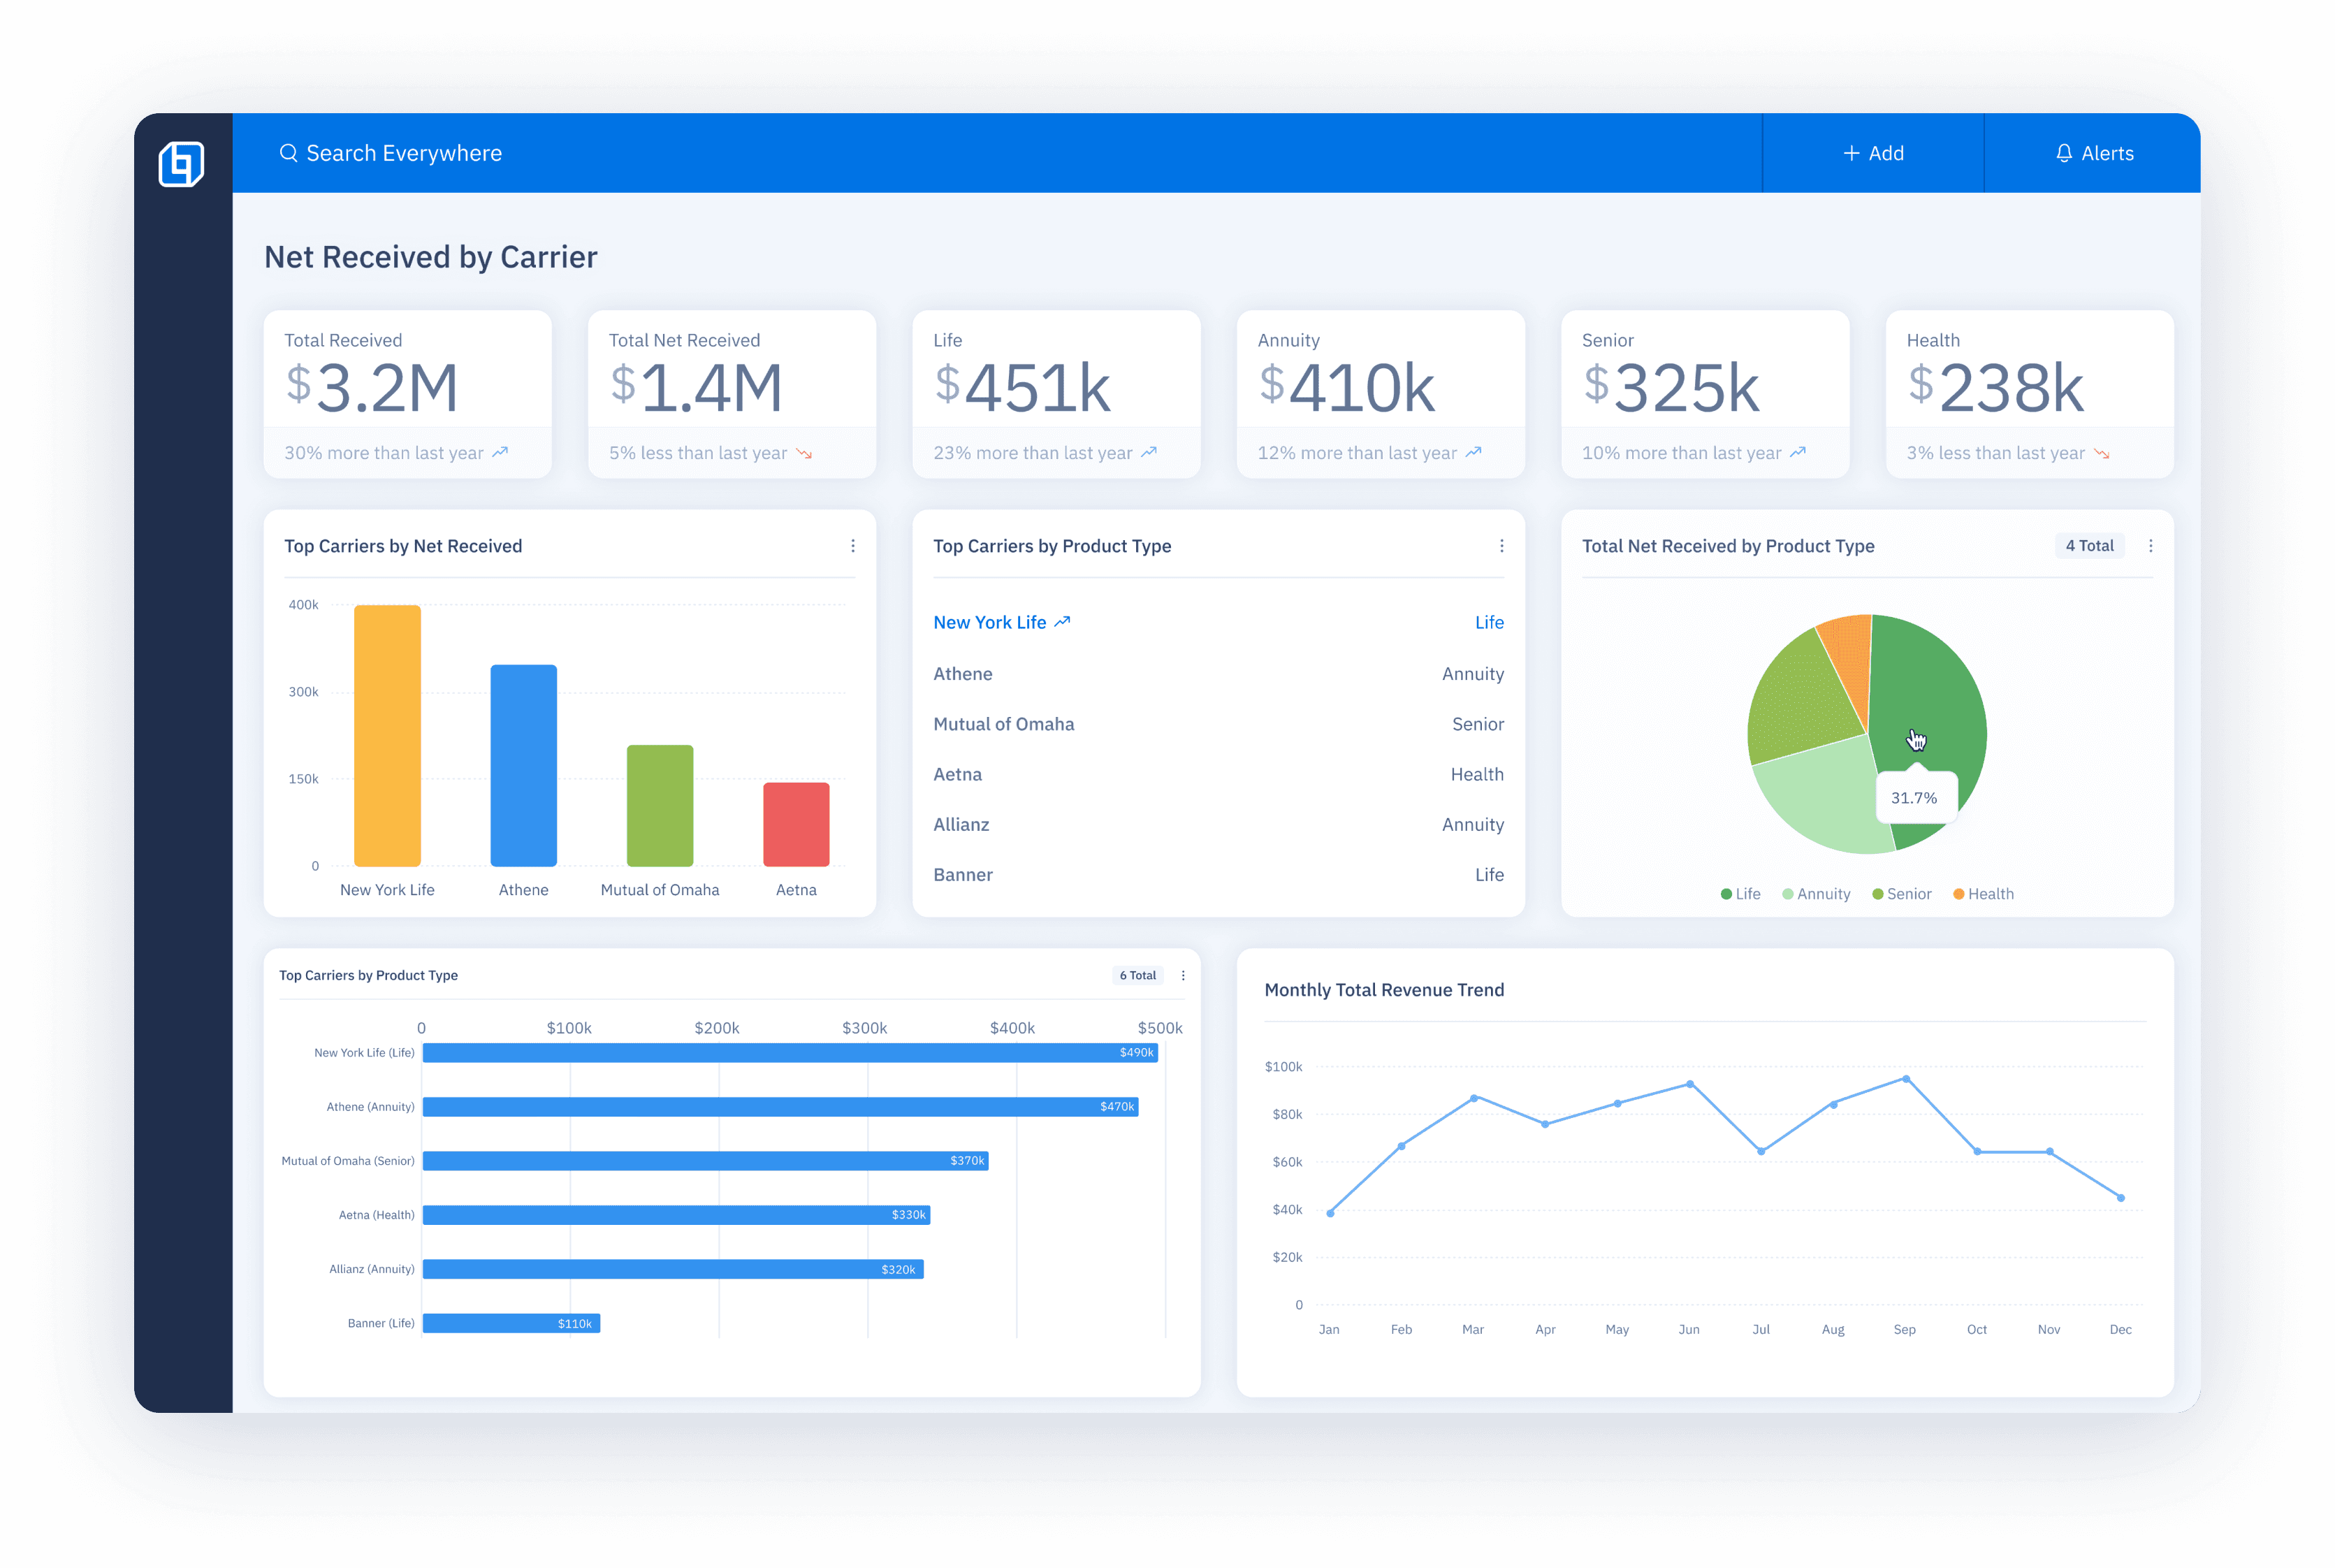This screenshot has height=1568, width=2335.
Task: Click the downward arrow on Health card
Action: pos(2105,452)
